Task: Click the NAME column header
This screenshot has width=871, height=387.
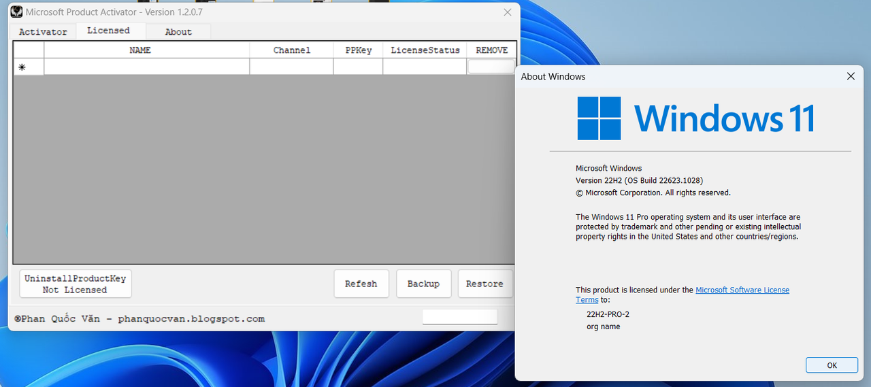Action: click(x=147, y=50)
